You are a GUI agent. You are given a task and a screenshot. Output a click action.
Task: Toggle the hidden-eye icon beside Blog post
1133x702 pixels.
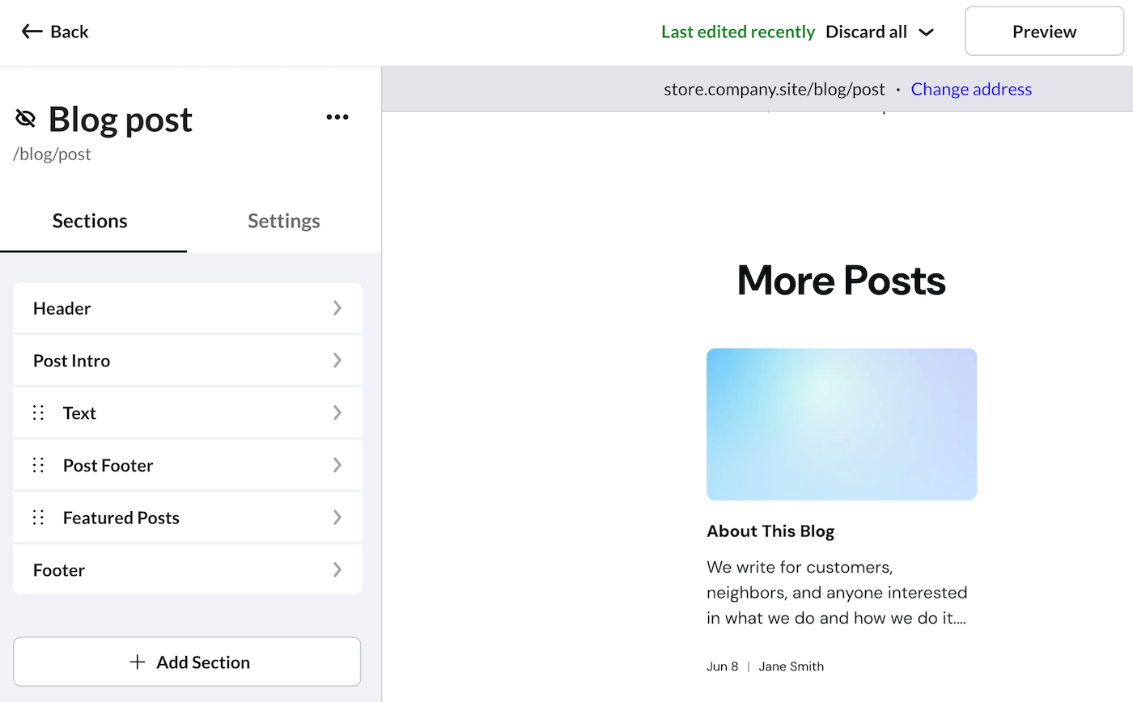[x=26, y=119]
